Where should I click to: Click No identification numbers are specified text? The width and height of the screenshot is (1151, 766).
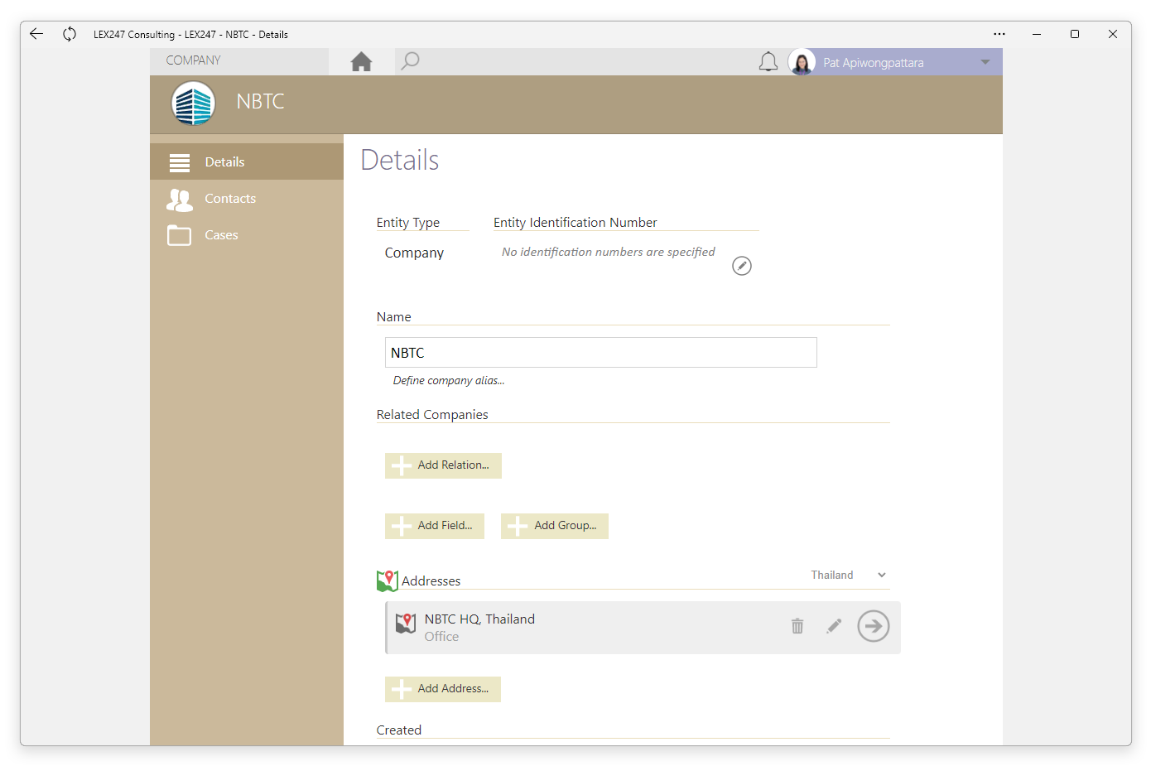609,252
